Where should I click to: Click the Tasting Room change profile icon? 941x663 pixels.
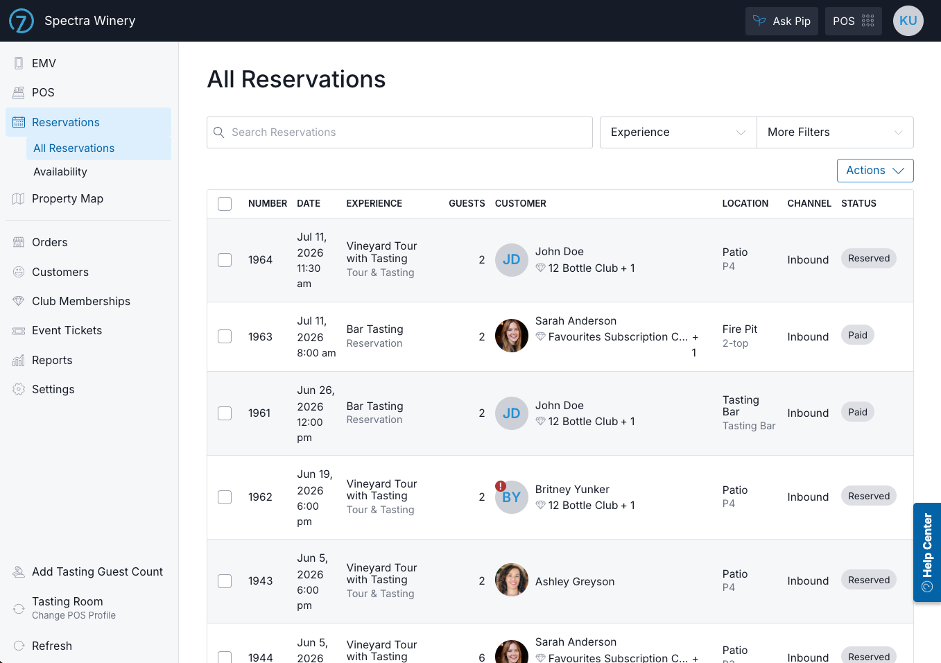19,608
